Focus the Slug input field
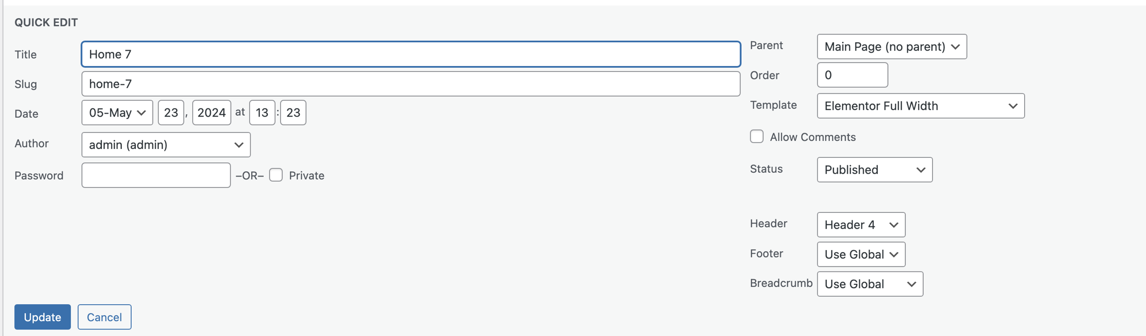The image size is (1146, 336). click(x=410, y=84)
